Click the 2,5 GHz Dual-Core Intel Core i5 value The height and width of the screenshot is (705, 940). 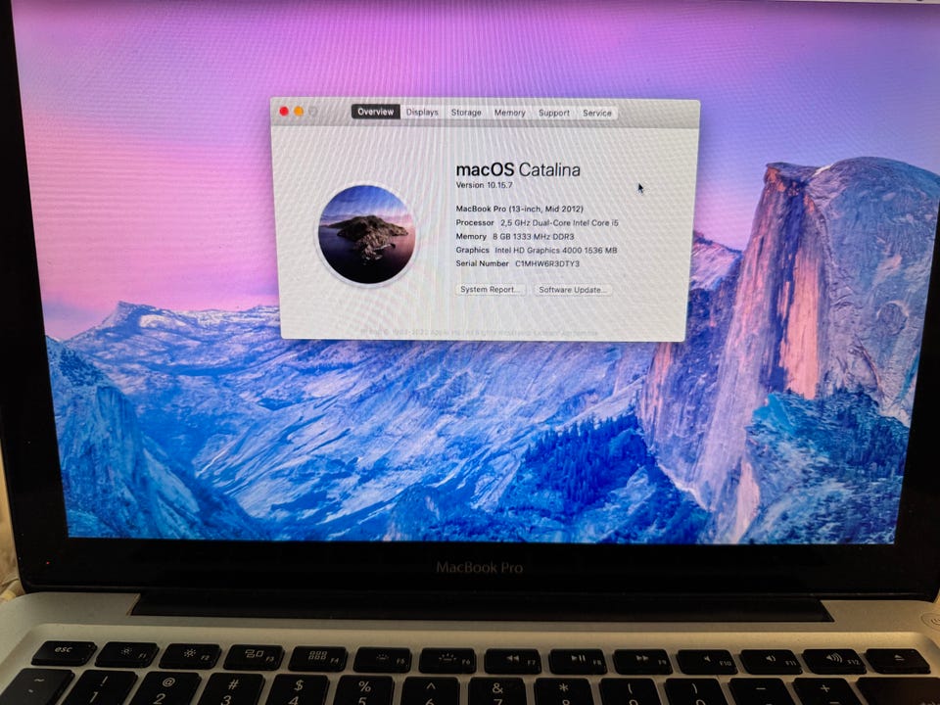tap(559, 223)
